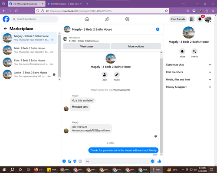Click the sent 'Thanks for your interest' message
This screenshot has width=217, height=173.
coord(123,151)
